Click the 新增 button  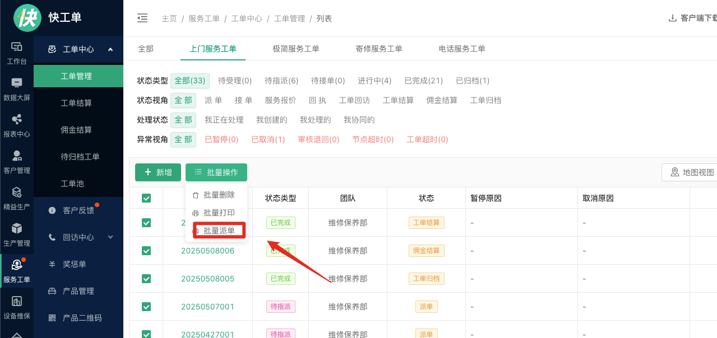pos(158,172)
